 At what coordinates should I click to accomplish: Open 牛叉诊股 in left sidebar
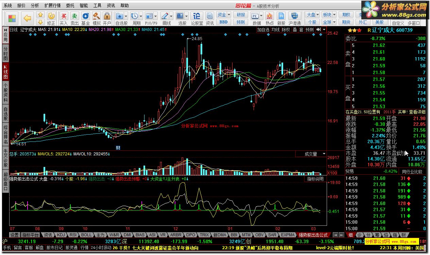5,158
